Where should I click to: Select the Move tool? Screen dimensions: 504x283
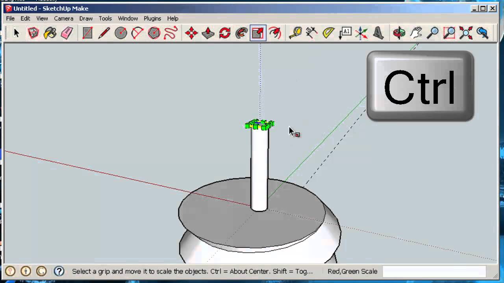[x=191, y=33]
